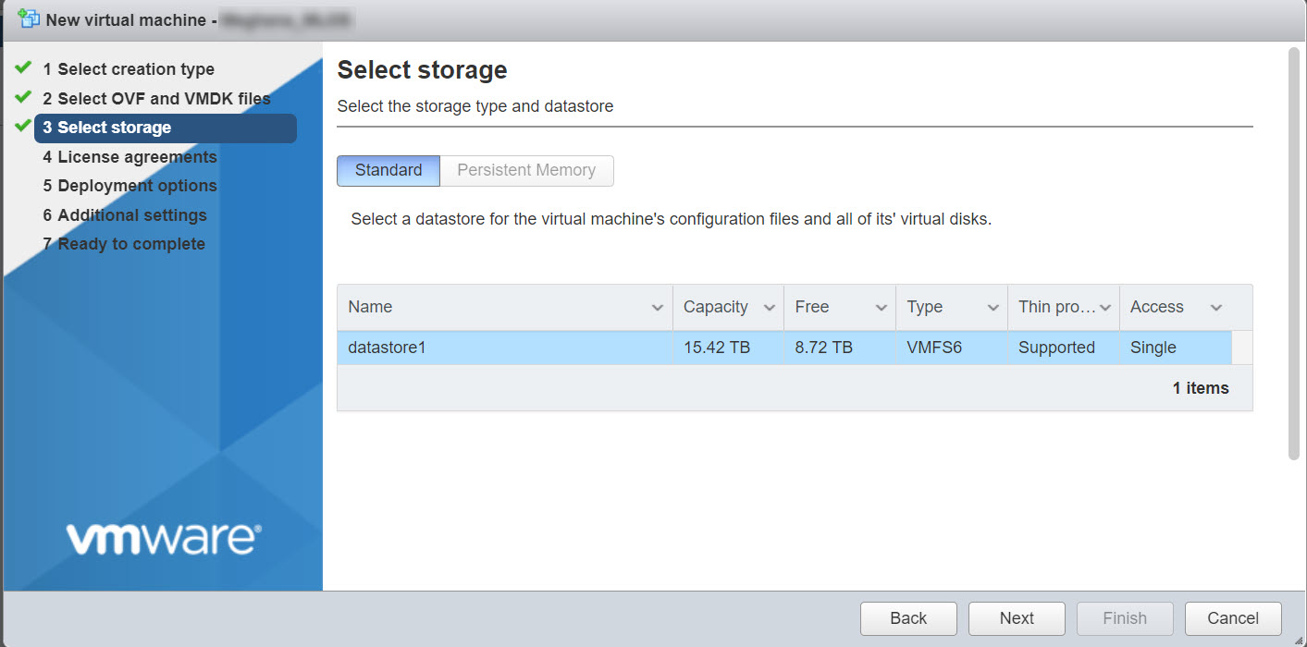The image size is (1307, 647).
Task: Cancel the new virtual machine wizard
Action: tap(1233, 618)
